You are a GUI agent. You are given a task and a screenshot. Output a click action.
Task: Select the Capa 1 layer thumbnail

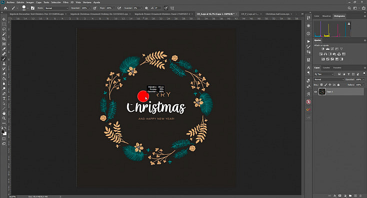[322, 92]
